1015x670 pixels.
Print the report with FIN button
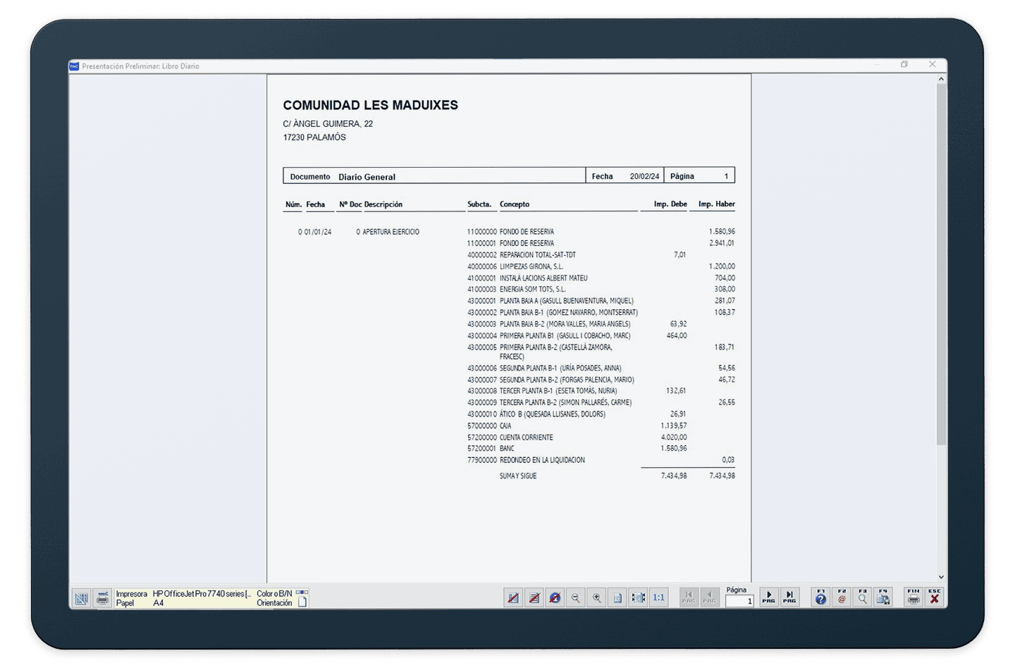click(x=914, y=597)
